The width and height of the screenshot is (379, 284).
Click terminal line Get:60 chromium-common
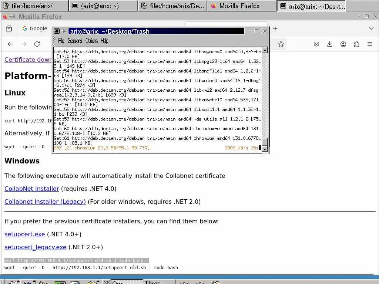coord(157,131)
